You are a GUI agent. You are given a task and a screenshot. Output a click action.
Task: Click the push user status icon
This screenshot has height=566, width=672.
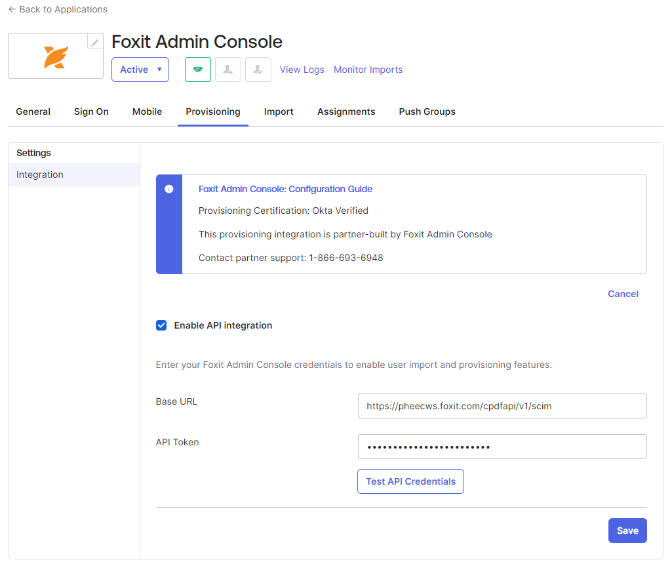[x=228, y=70]
